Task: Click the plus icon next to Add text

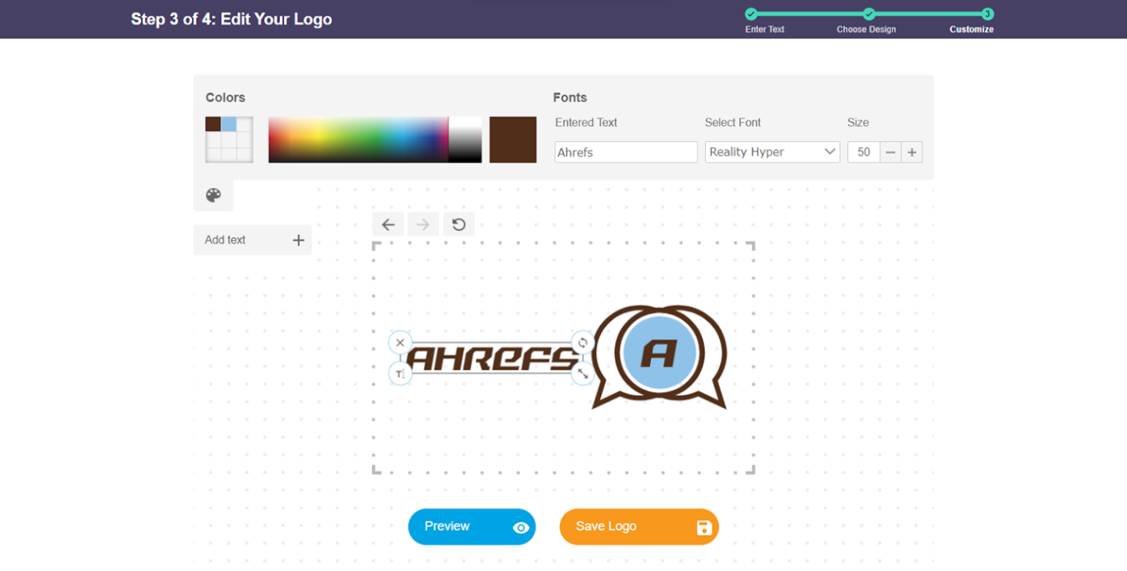Action: [298, 239]
